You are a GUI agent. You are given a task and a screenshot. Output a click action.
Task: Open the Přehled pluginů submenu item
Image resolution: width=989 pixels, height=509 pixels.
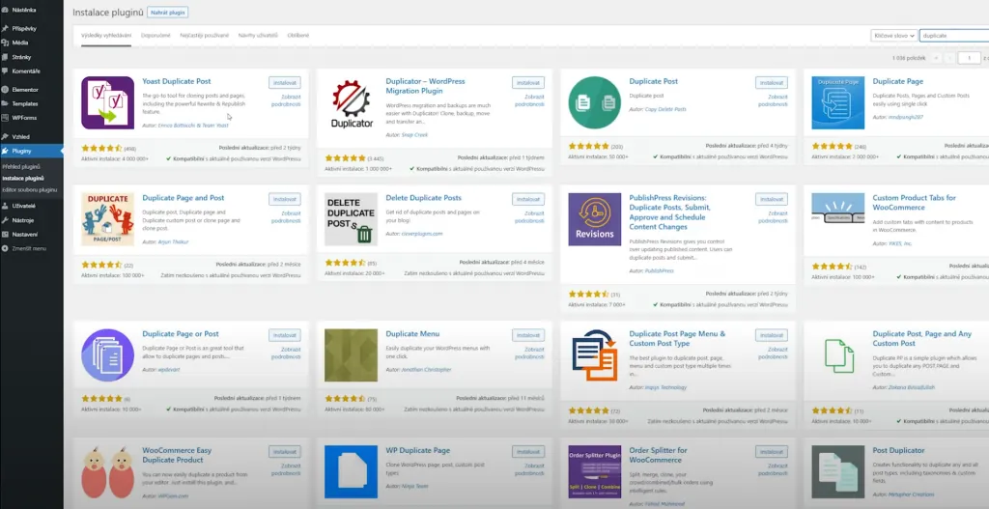pyautogui.click(x=21, y=166)
